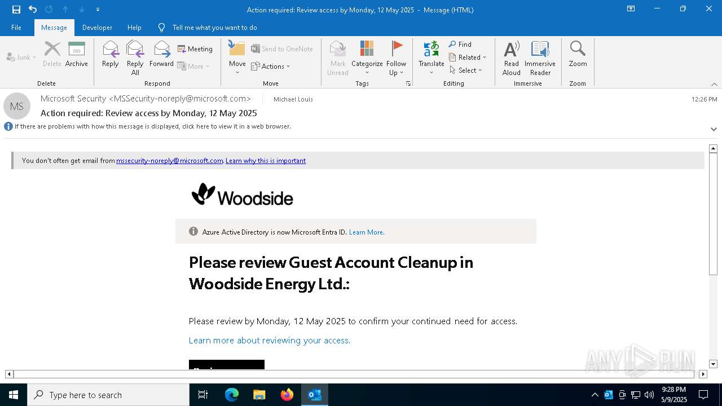
Task: Open the Zoom dialog
Action: point(578,54)
